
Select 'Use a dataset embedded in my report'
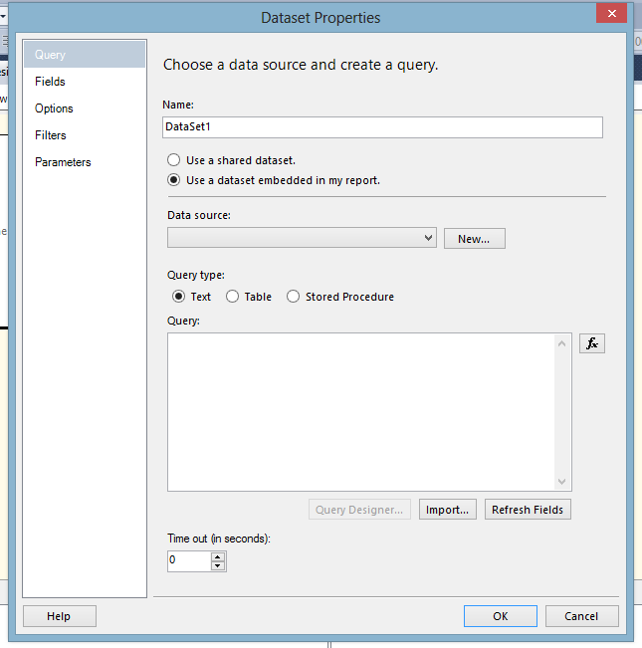pyautogui.click(x=174, y=180)
